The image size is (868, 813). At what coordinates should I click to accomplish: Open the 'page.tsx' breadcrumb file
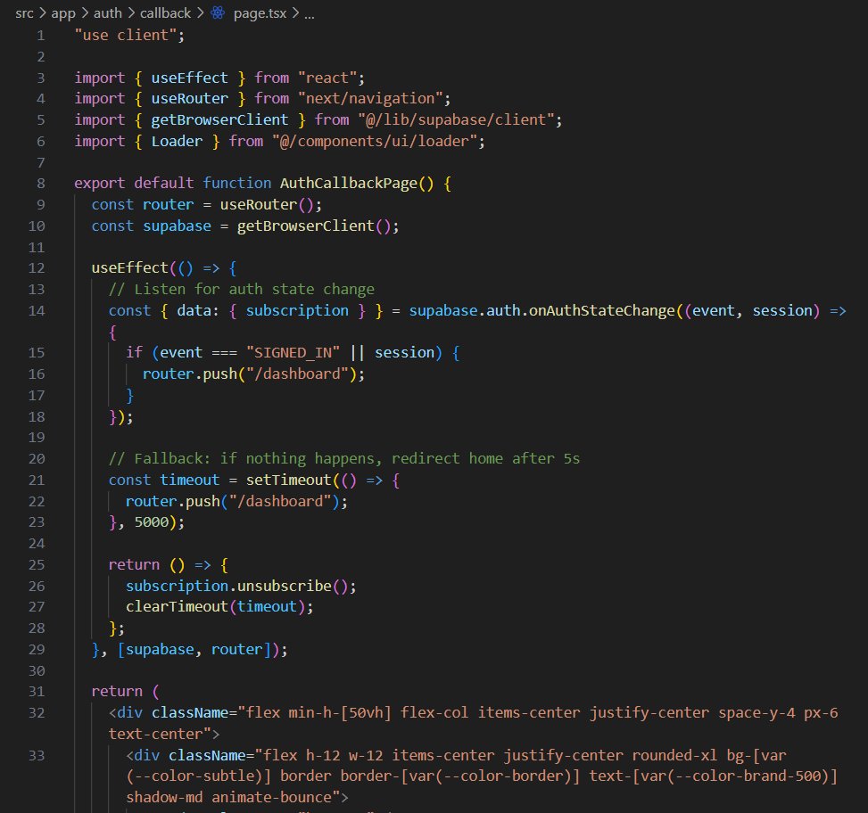coord(260,13)
